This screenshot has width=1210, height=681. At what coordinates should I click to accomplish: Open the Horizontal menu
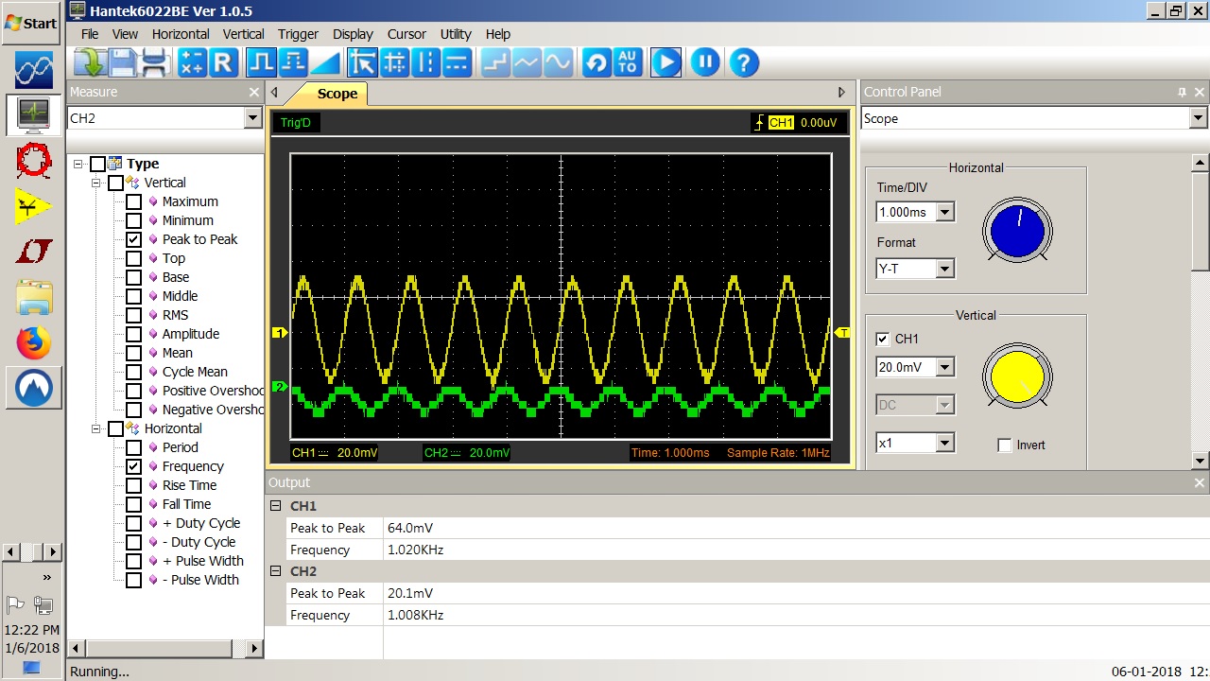[181, 34]
